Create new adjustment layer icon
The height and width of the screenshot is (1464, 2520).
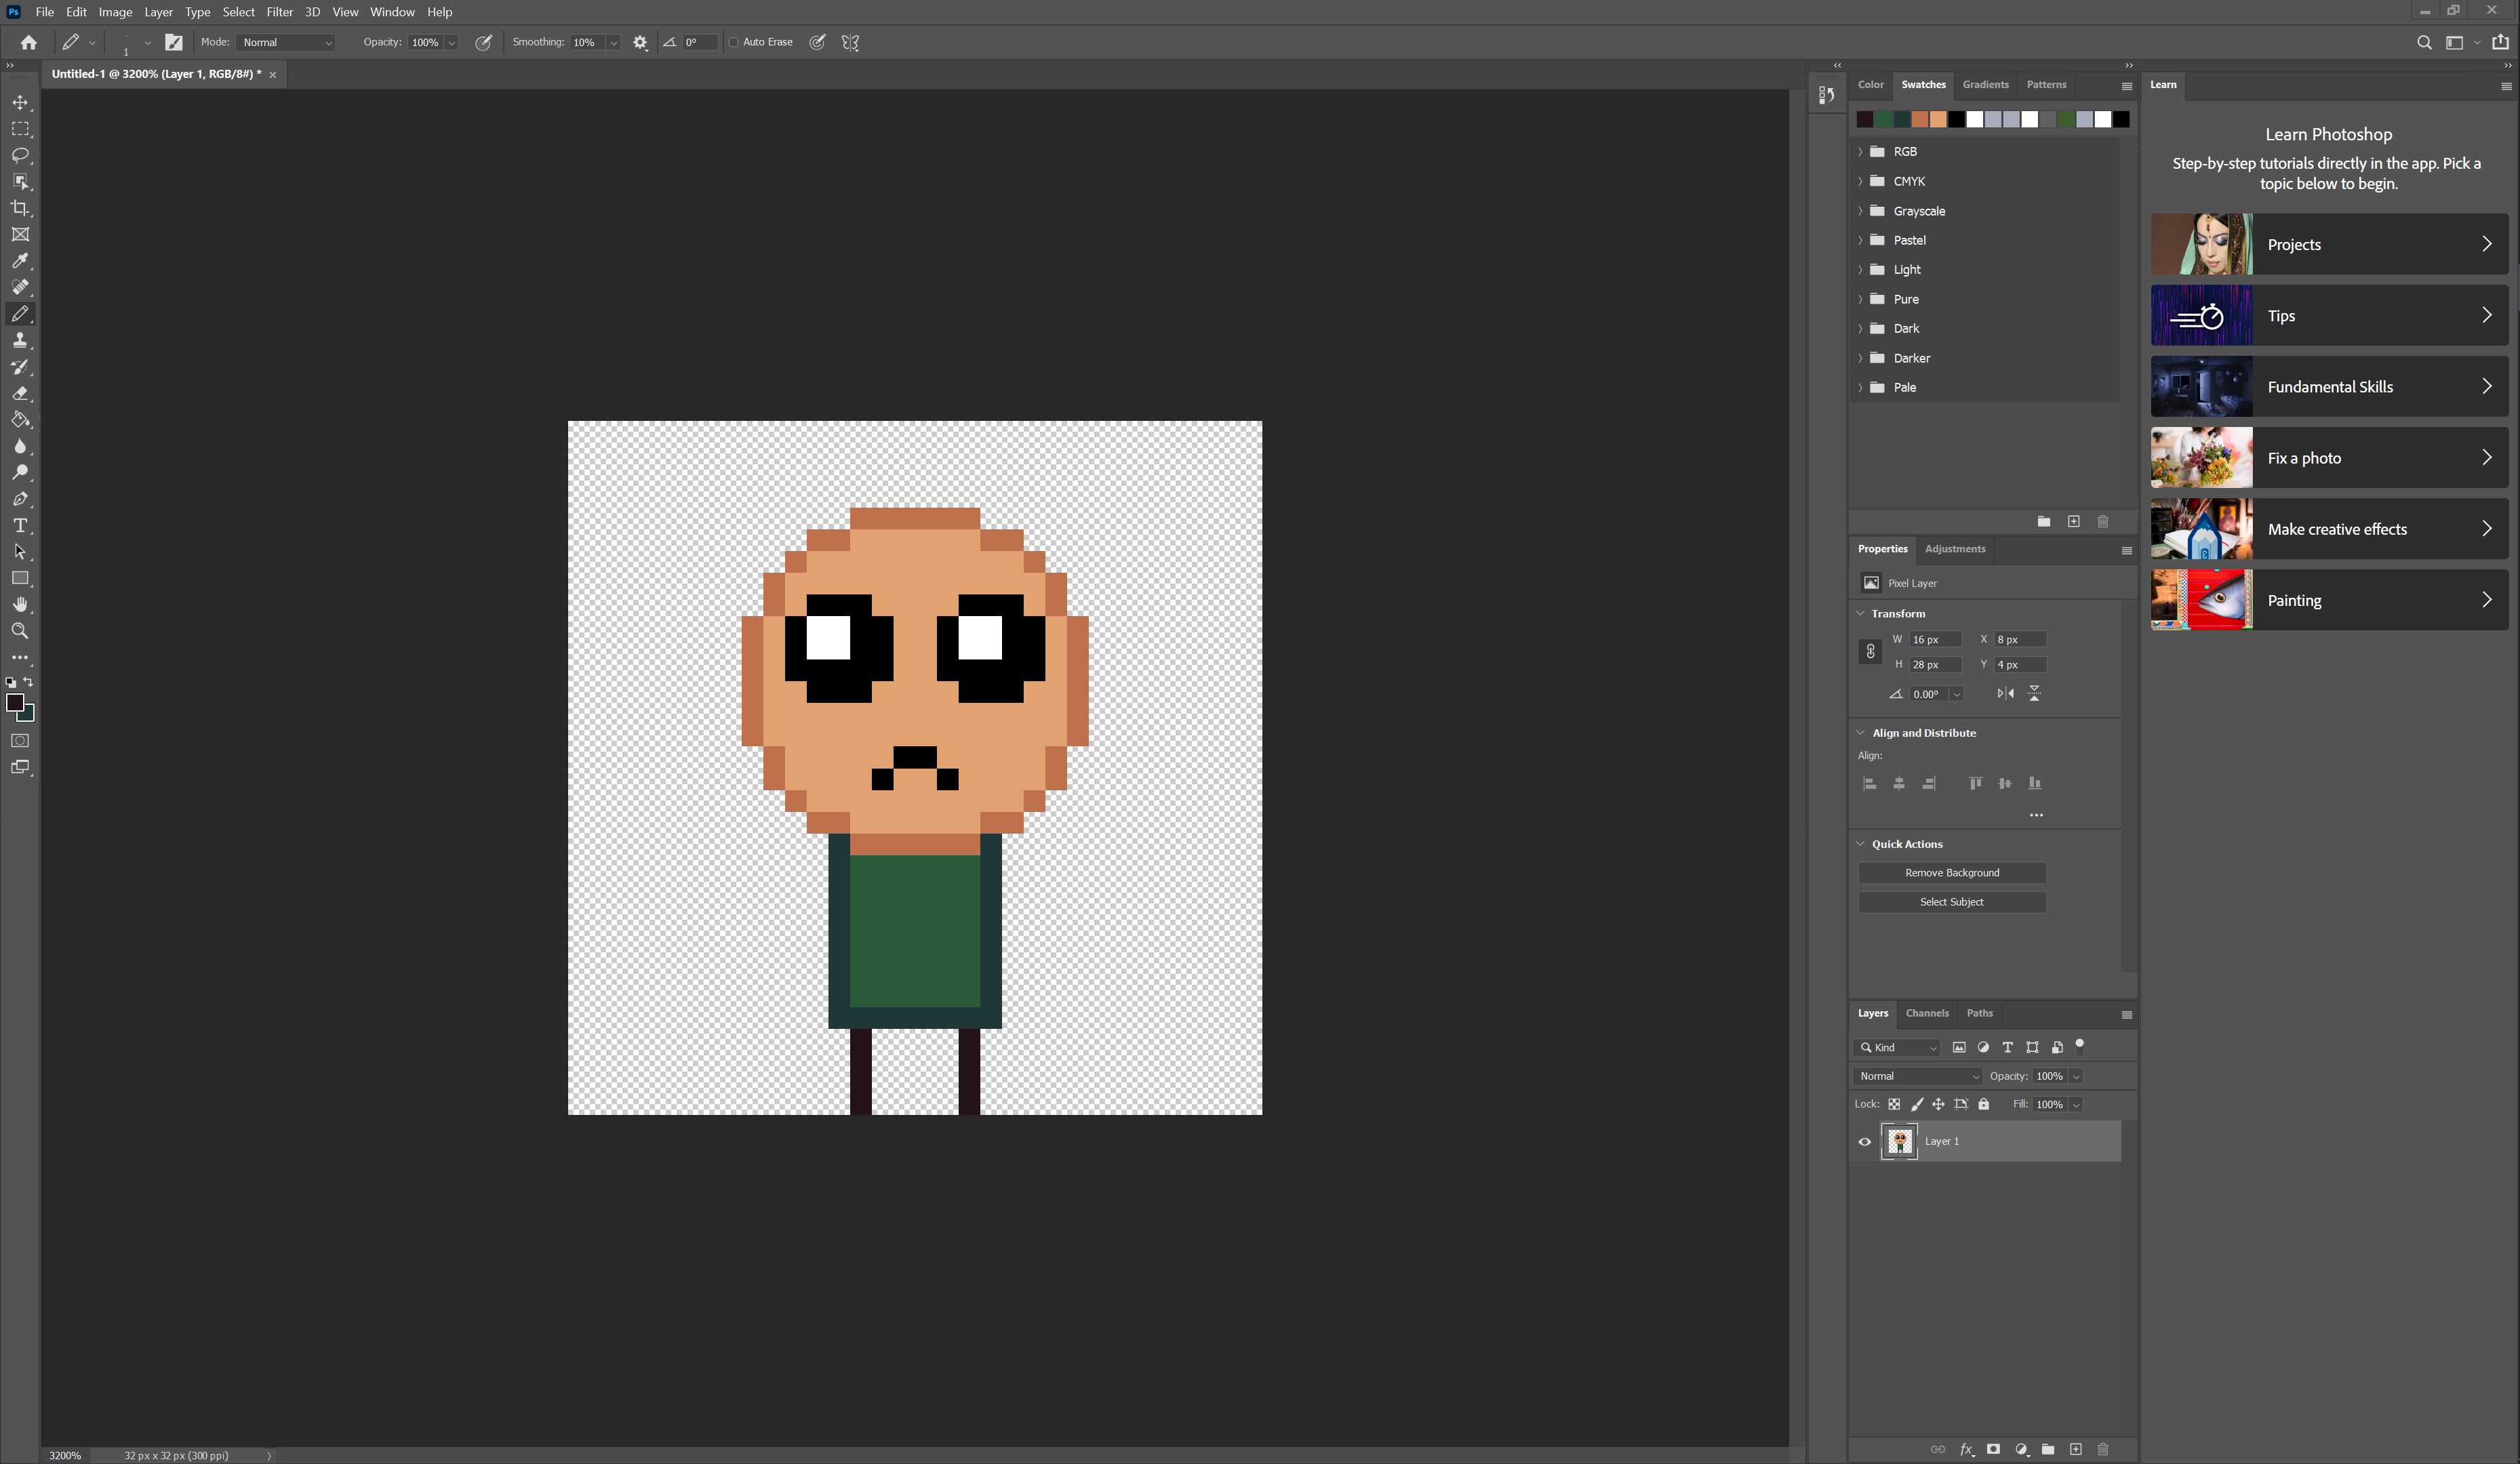[x=2021, y=1449]
